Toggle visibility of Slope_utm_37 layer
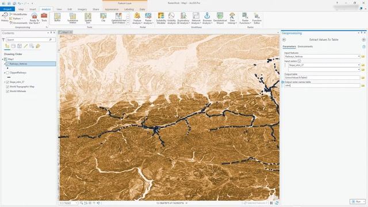The image size is (368, 207). [x=7, y=82]
